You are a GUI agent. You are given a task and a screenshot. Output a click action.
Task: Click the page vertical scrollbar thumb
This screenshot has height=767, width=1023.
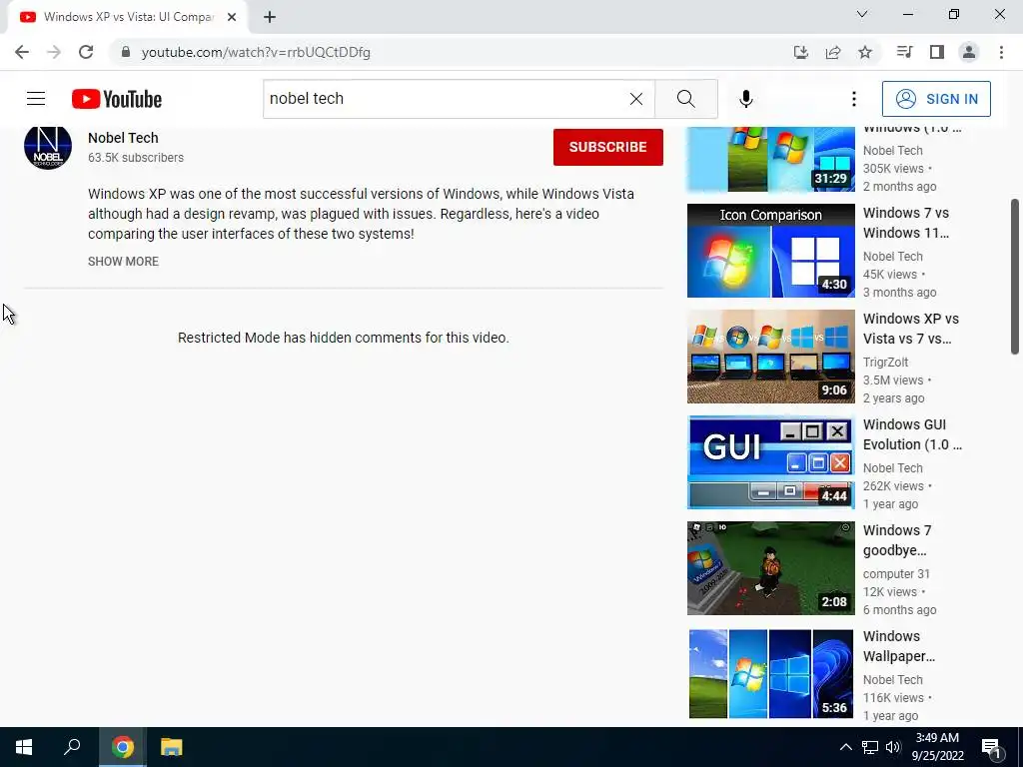click(x=1015, y=277)
